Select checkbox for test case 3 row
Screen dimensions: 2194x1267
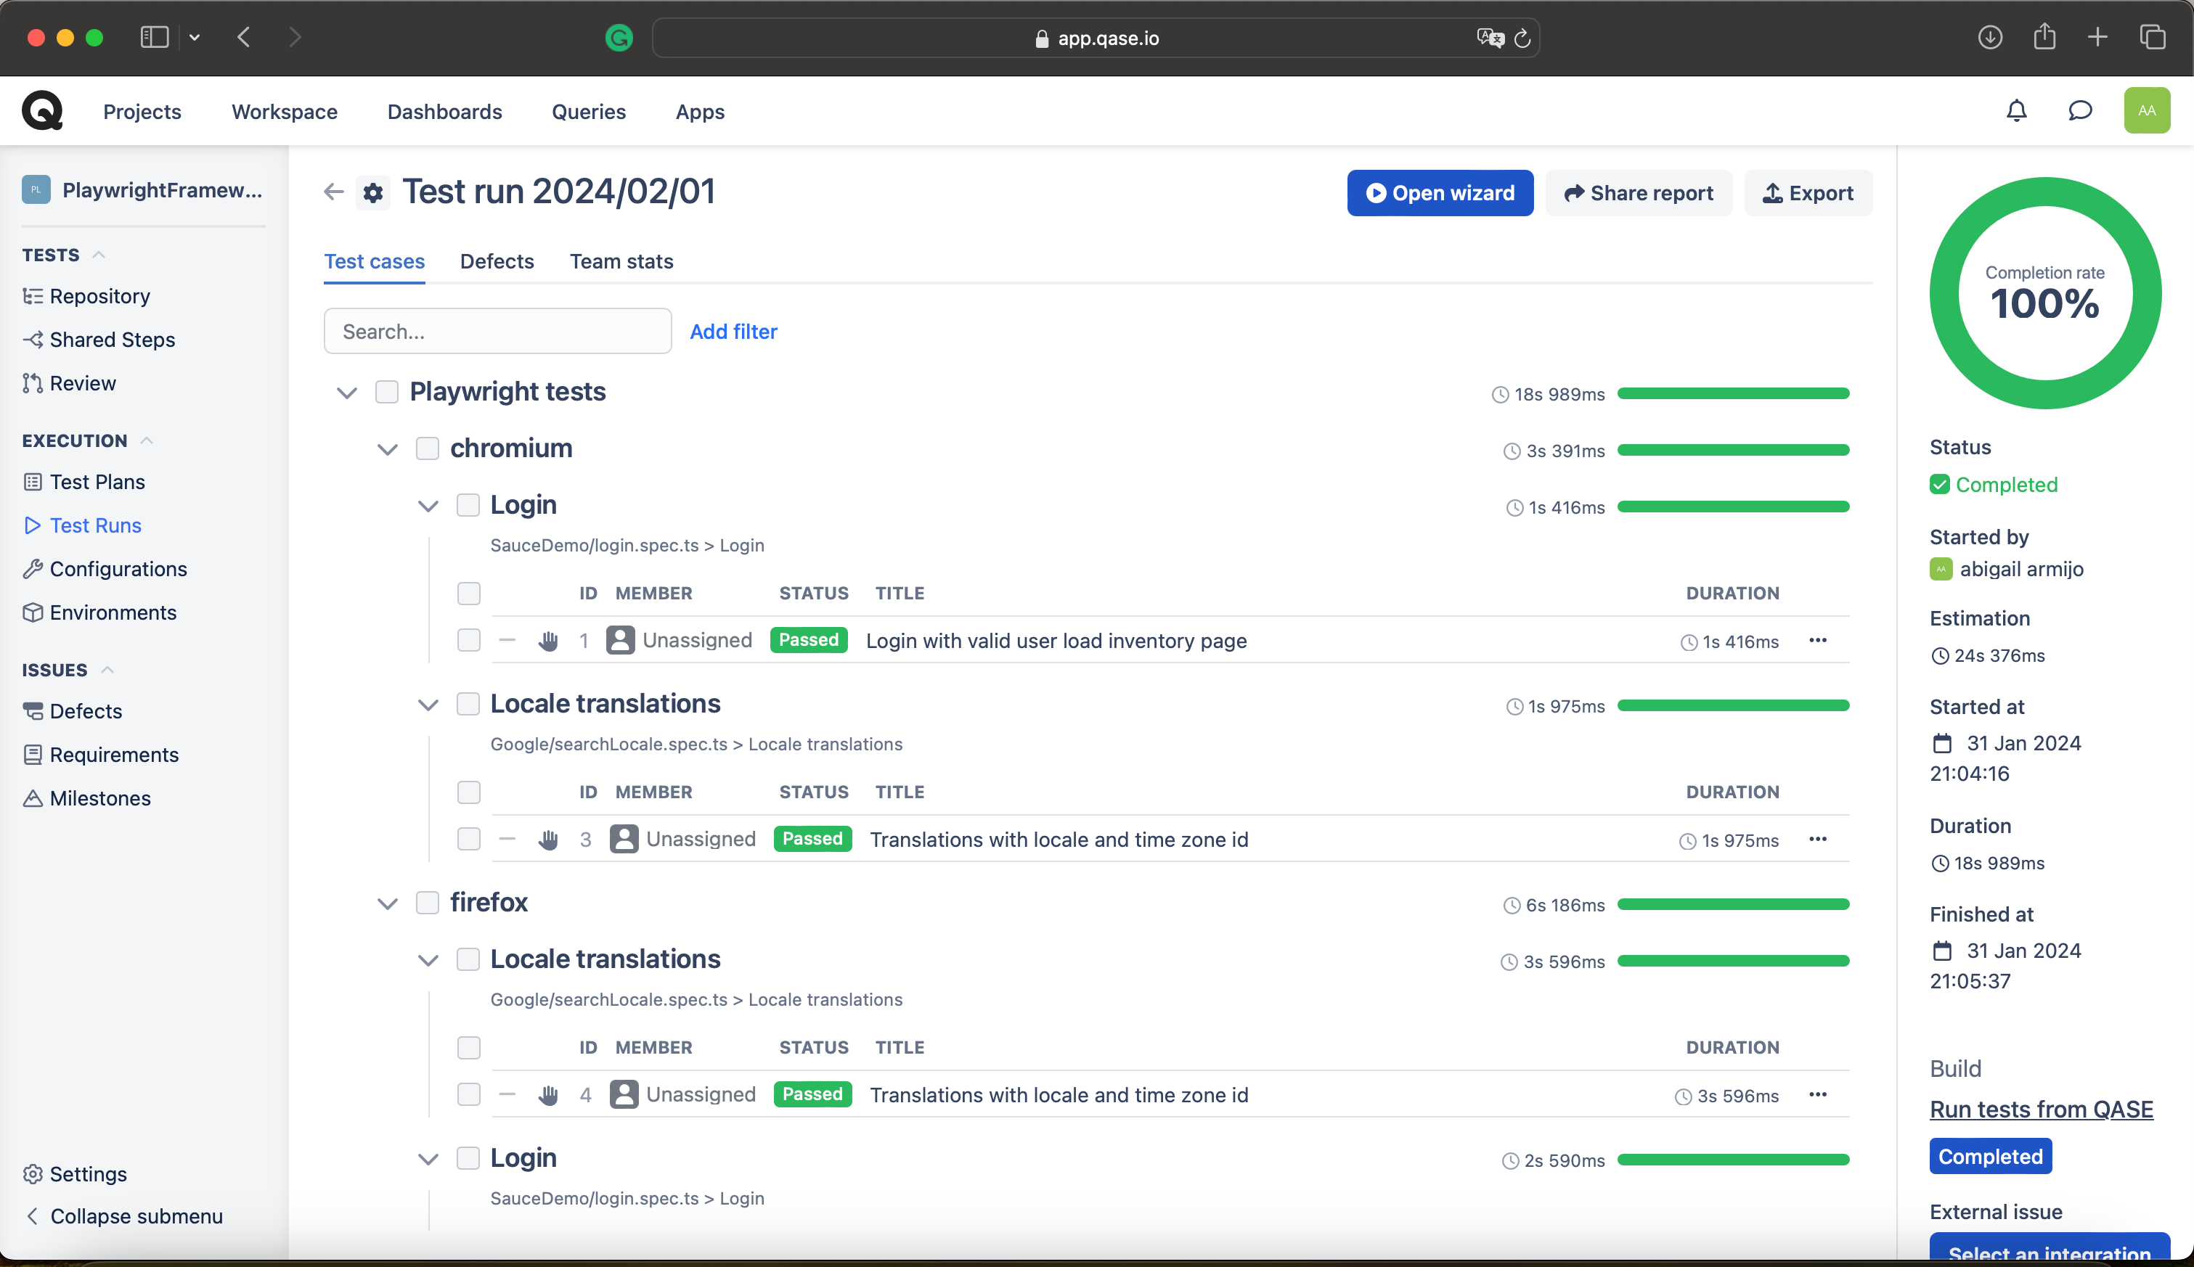[469, 839]
